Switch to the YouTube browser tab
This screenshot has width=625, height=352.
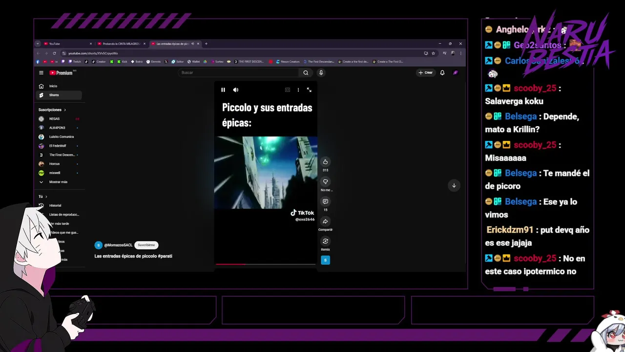tap(67, 44)
